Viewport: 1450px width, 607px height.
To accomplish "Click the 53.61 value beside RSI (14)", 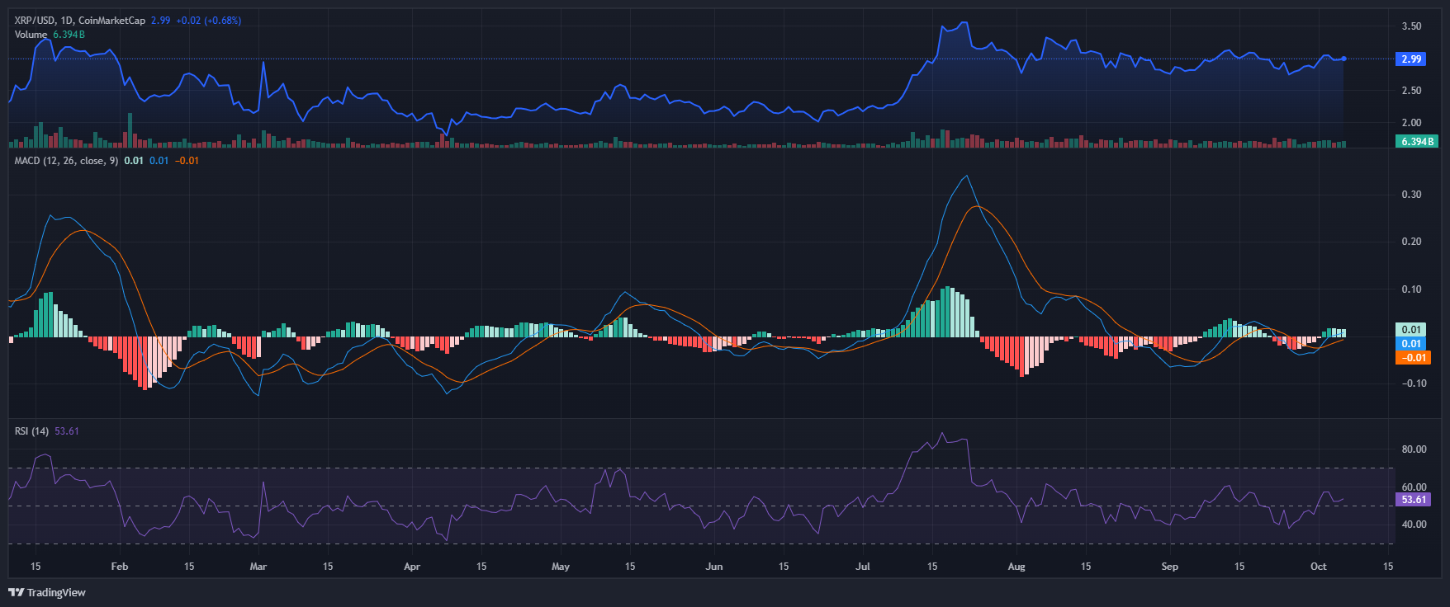I will coord(67,431).
